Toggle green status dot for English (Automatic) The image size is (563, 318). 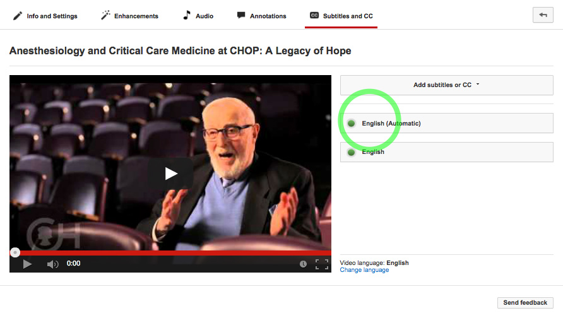(351, 124)
